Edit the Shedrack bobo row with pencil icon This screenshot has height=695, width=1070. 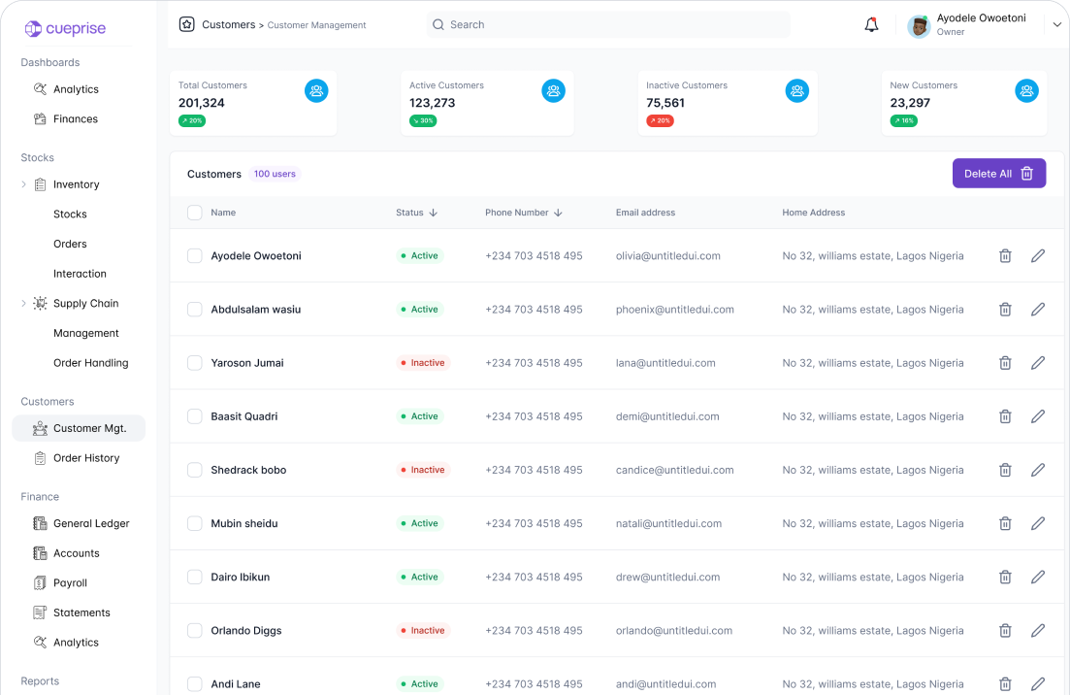(x=1037, y=470)
